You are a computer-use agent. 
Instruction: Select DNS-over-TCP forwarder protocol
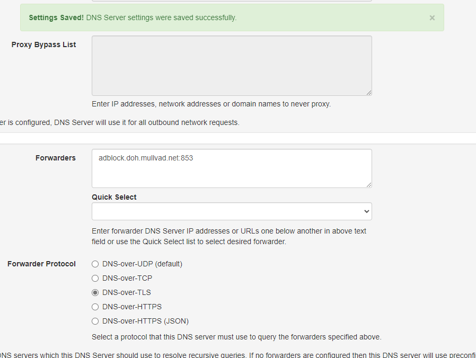point(95,278)
